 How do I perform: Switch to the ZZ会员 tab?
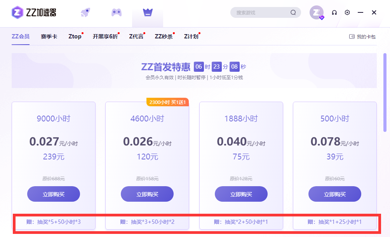click(x=21, y=36)
